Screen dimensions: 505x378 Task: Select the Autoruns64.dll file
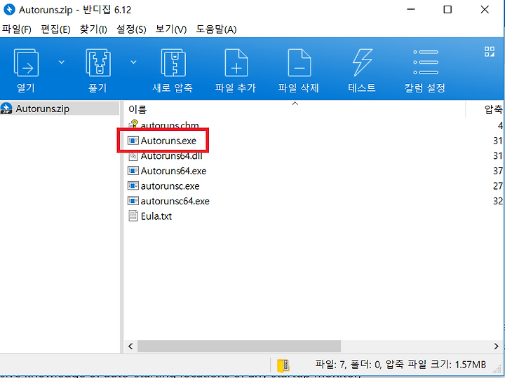171,156
